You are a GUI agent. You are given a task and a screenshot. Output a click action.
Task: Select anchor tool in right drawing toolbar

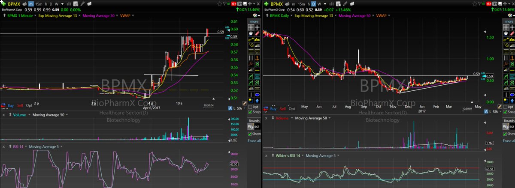512,57
